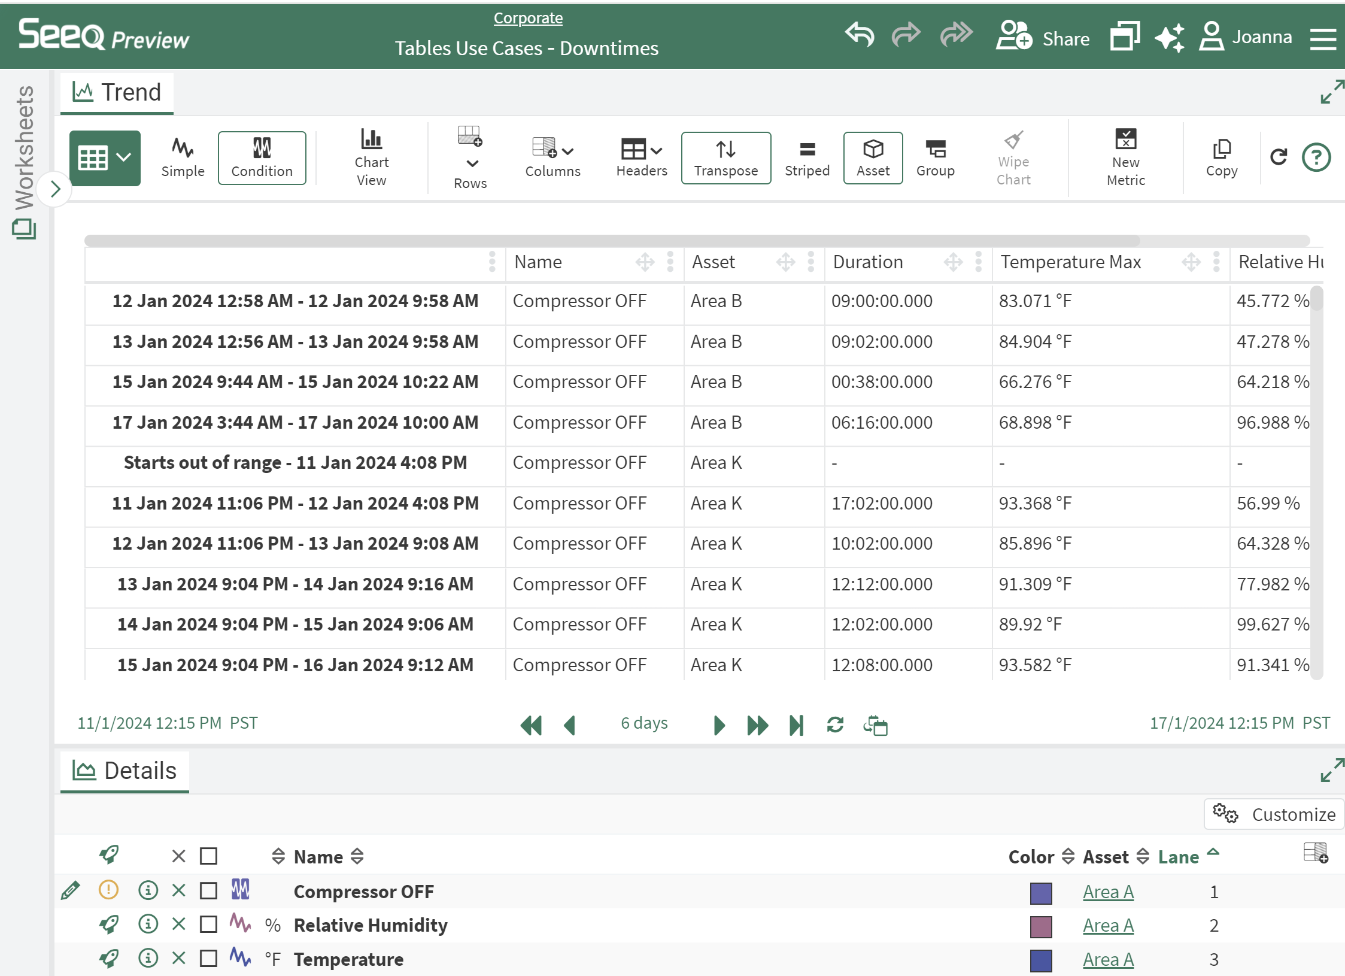Open Area A link for Compressor OFF
This screenshot has width=1345, height=976.
pyautogui.click(x=1108, y=892)
